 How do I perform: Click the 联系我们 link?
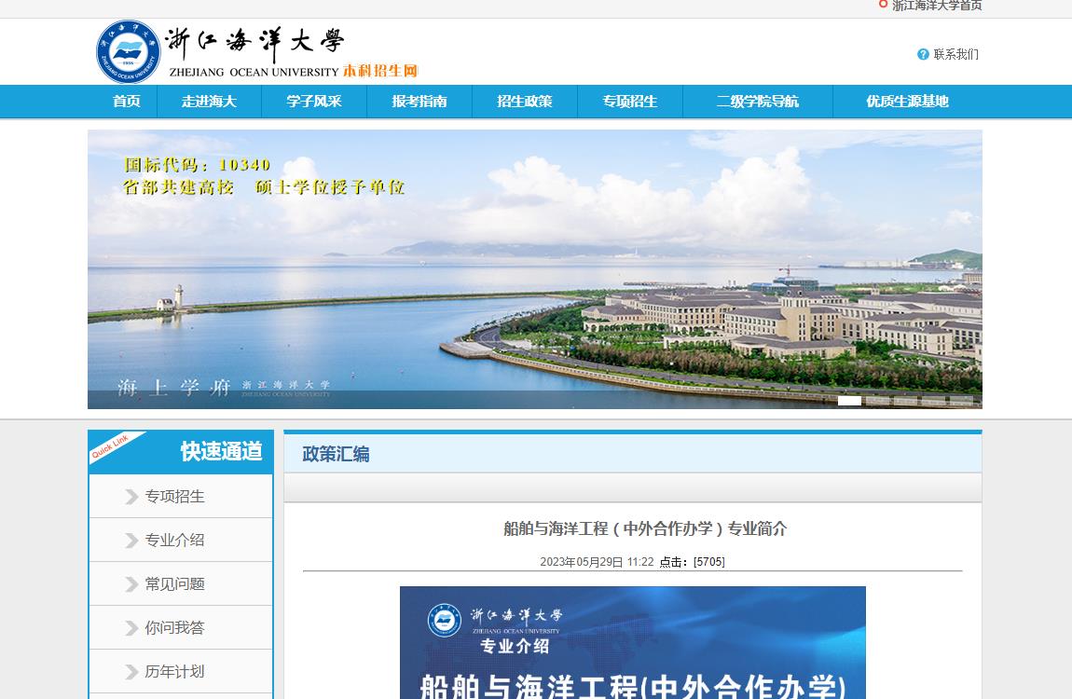pyautogui.click(x=955, y=54)
